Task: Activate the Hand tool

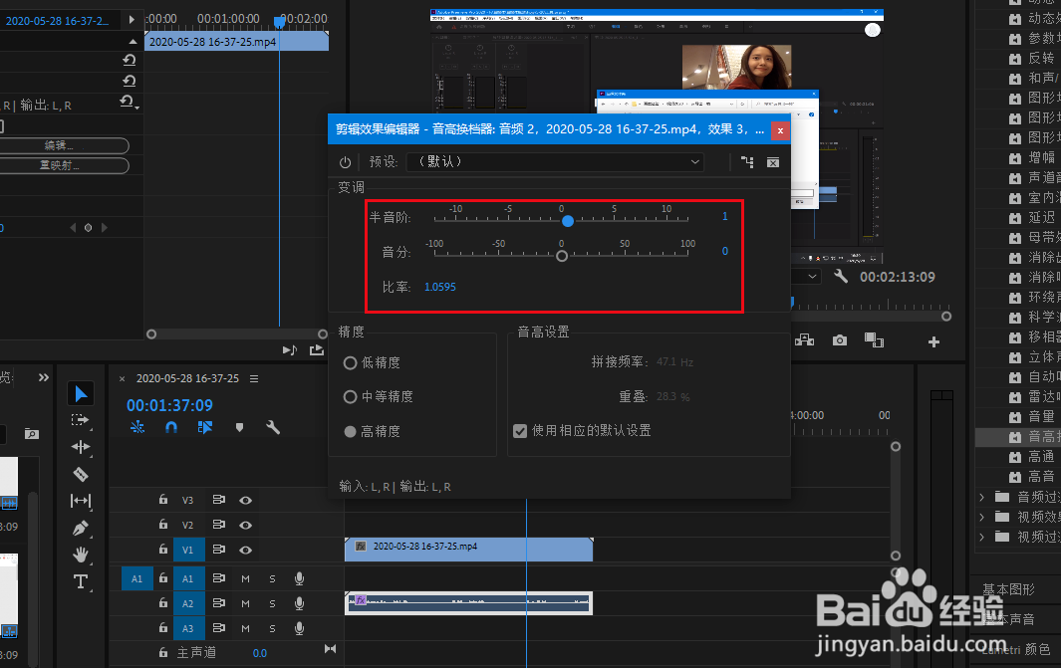Action: click(x=81, y=555)
